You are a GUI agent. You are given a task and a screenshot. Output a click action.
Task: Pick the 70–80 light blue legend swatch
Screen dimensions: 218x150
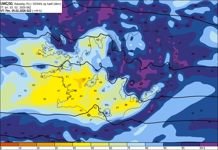point(136,144)
